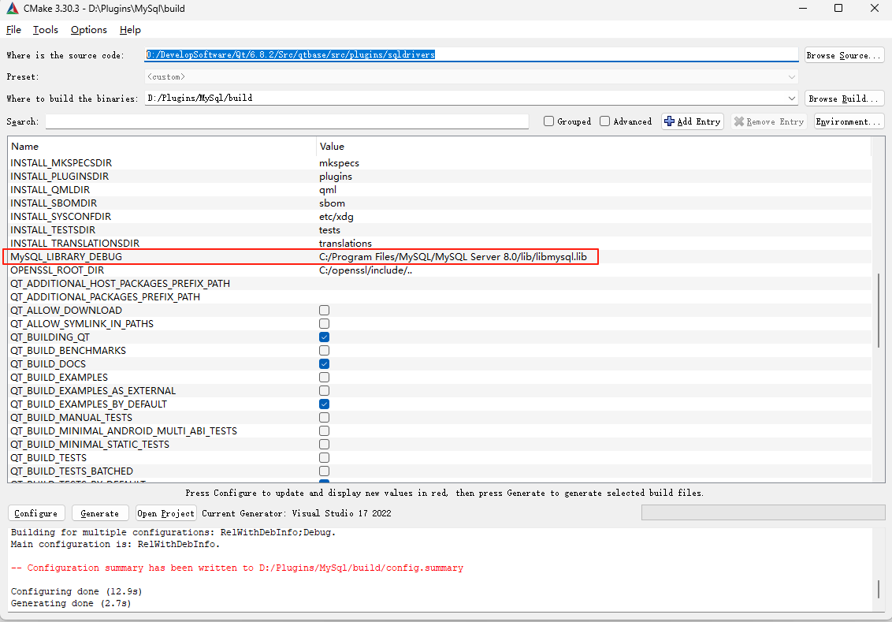Click the Name column header

(x=25, y=147)
